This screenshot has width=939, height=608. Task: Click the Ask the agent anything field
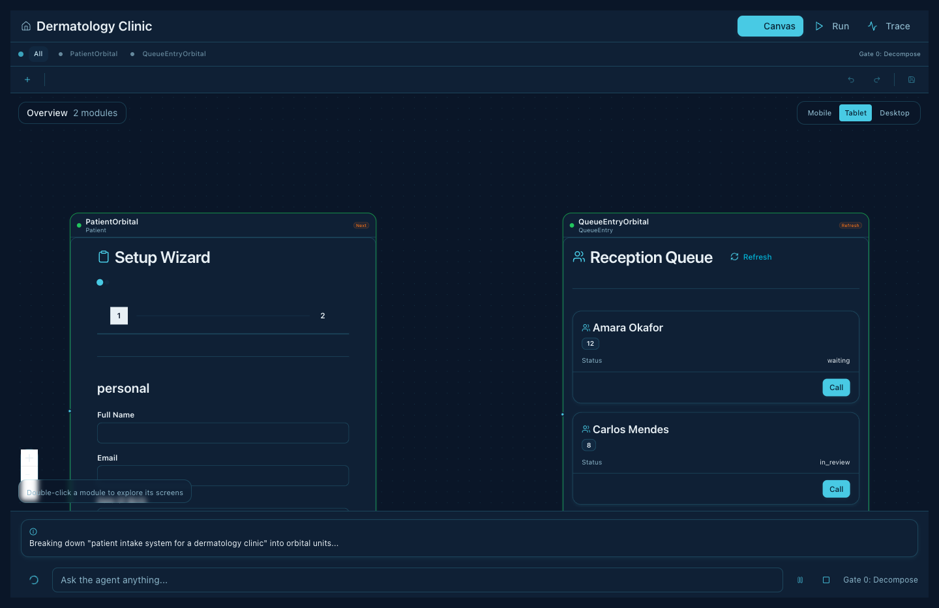point(417,580)
